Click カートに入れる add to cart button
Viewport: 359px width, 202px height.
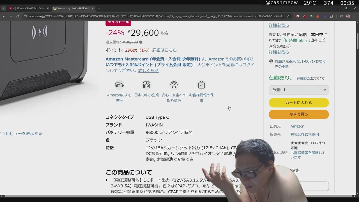click(299, 102)
